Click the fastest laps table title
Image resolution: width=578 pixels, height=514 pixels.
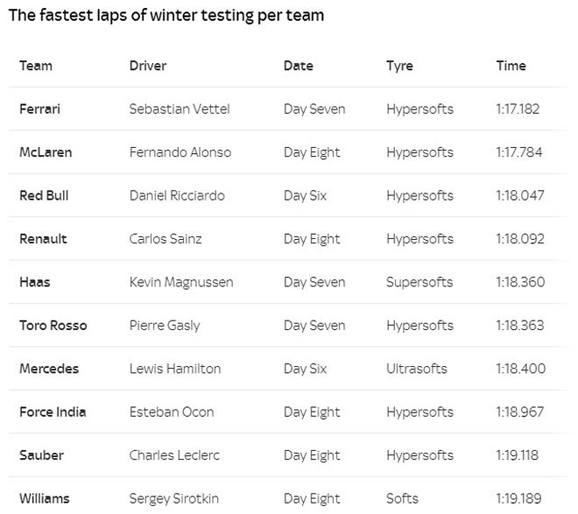coord(166,16)
